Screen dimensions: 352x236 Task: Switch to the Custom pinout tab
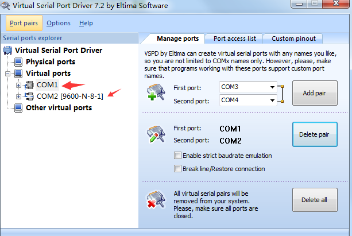[293, 38]
